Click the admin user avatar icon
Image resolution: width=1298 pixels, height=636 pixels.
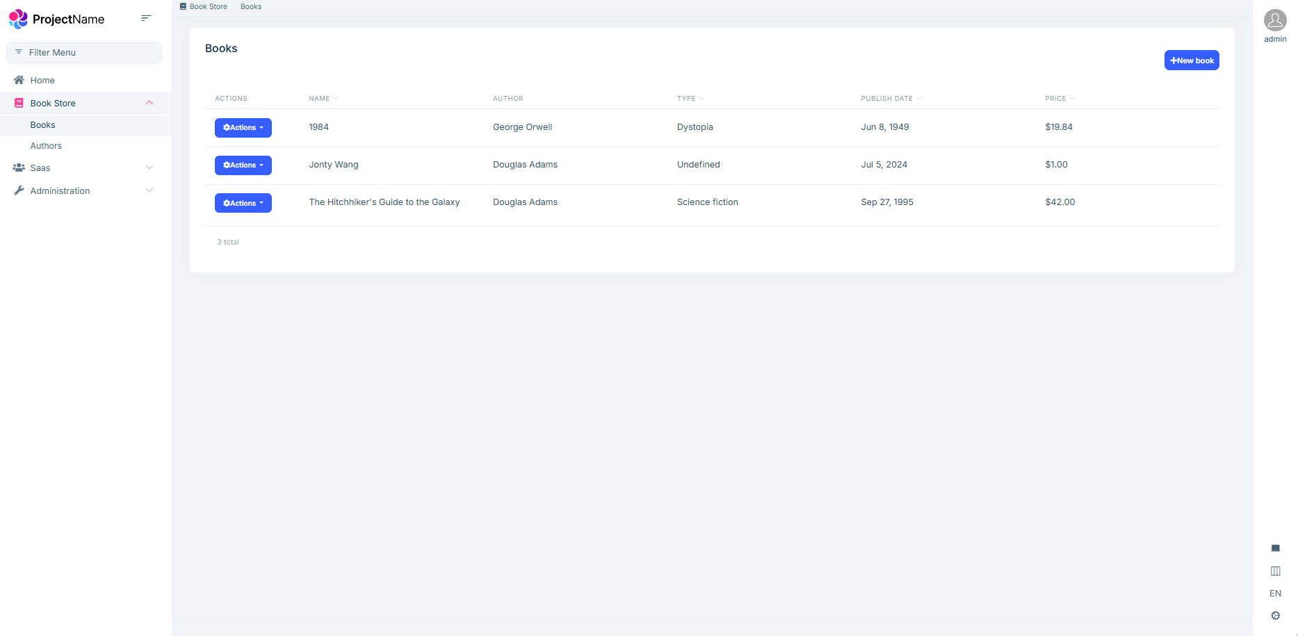coord(1274,20)
